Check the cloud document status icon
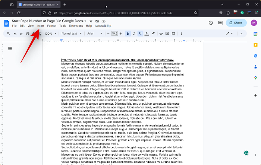Image resolution: width=261 pixels, height=165 pixels. [104, 21]
